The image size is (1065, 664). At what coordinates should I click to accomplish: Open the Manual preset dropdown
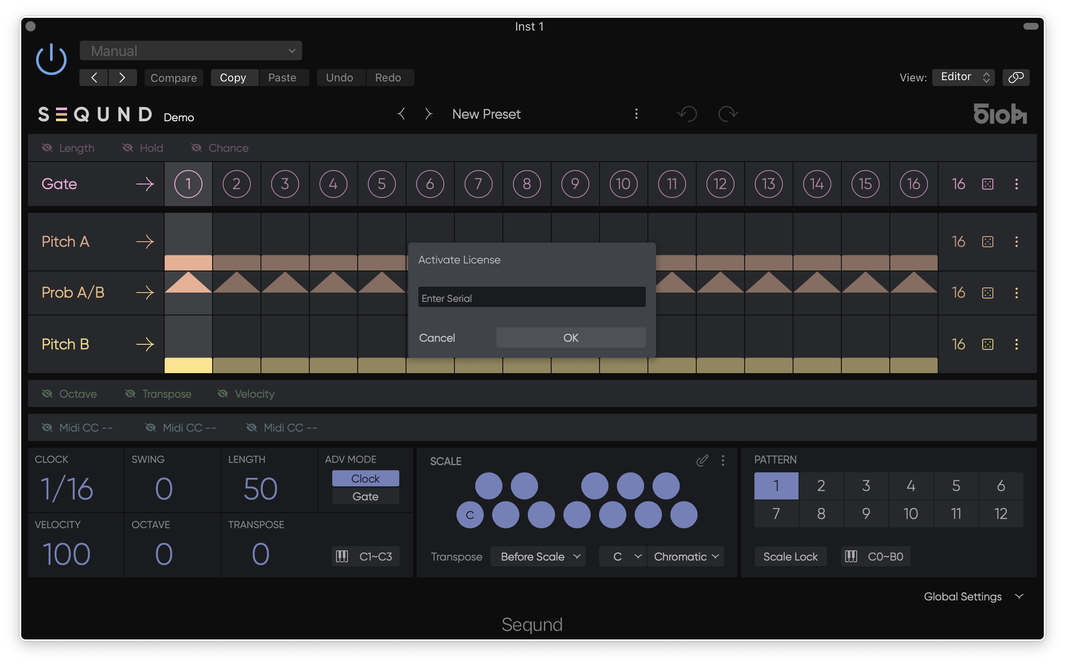coord(191,51)
